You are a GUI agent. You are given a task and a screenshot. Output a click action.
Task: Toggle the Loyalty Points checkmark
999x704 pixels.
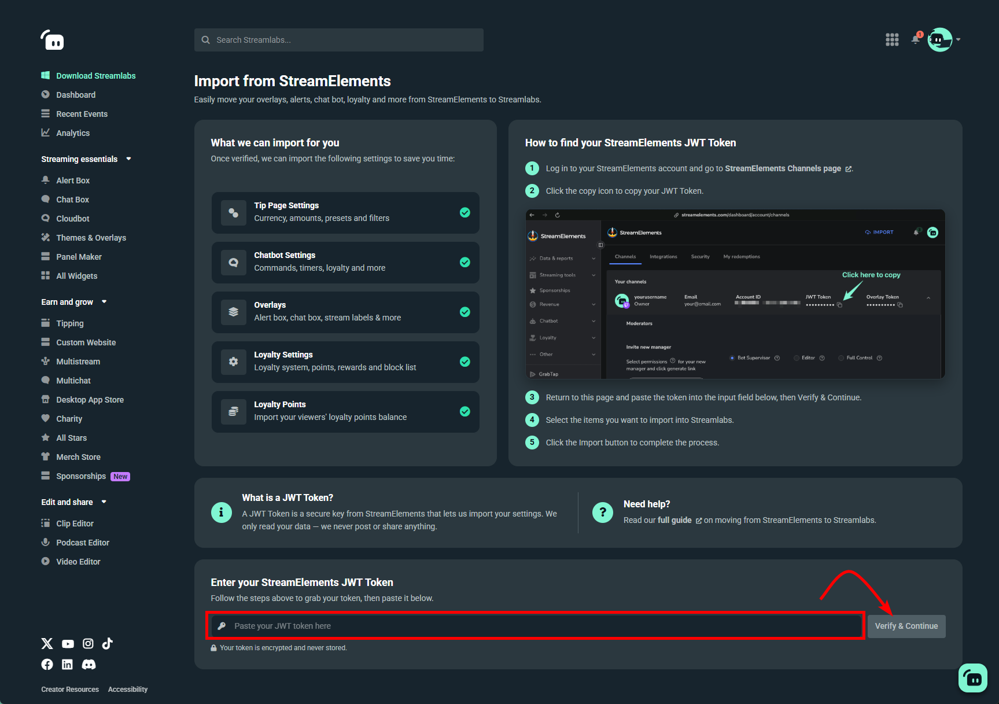(x=465, y=411)
